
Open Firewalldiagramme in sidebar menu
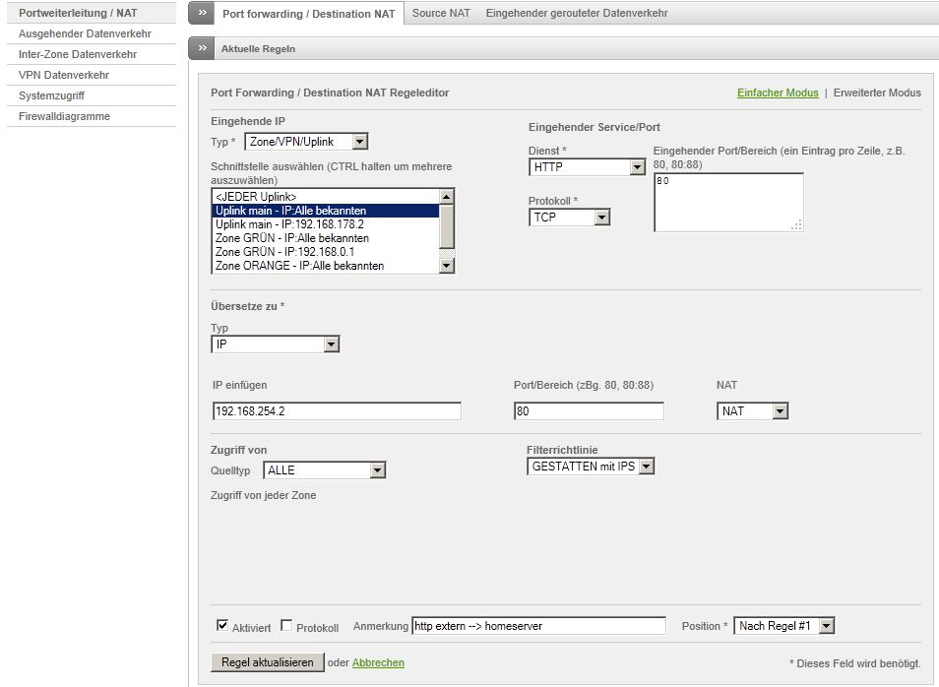(64, 116)
